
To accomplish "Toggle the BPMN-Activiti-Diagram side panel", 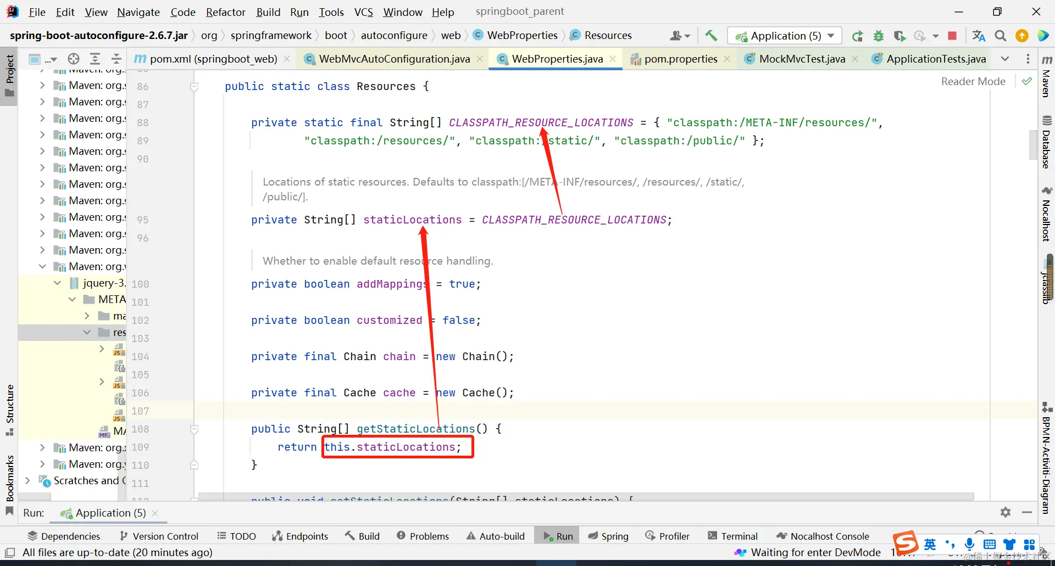I will [1047, 458].
